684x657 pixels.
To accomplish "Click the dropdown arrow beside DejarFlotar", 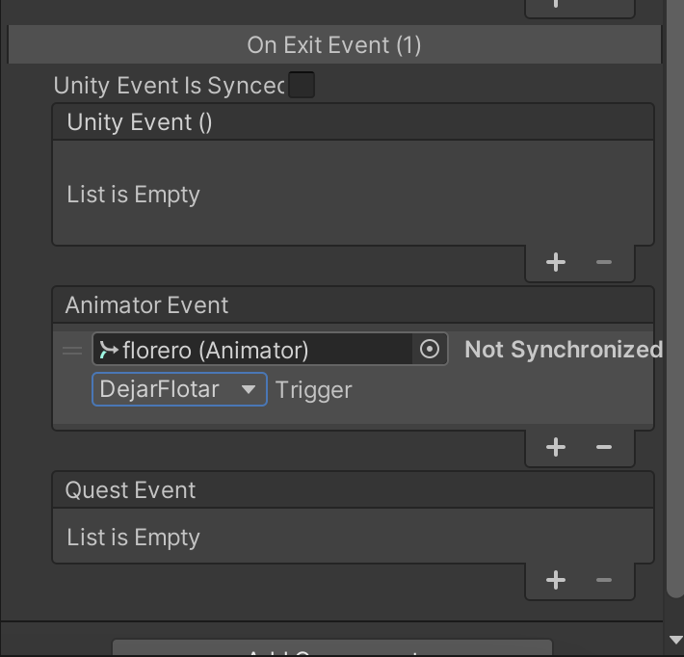I will 249,389.
